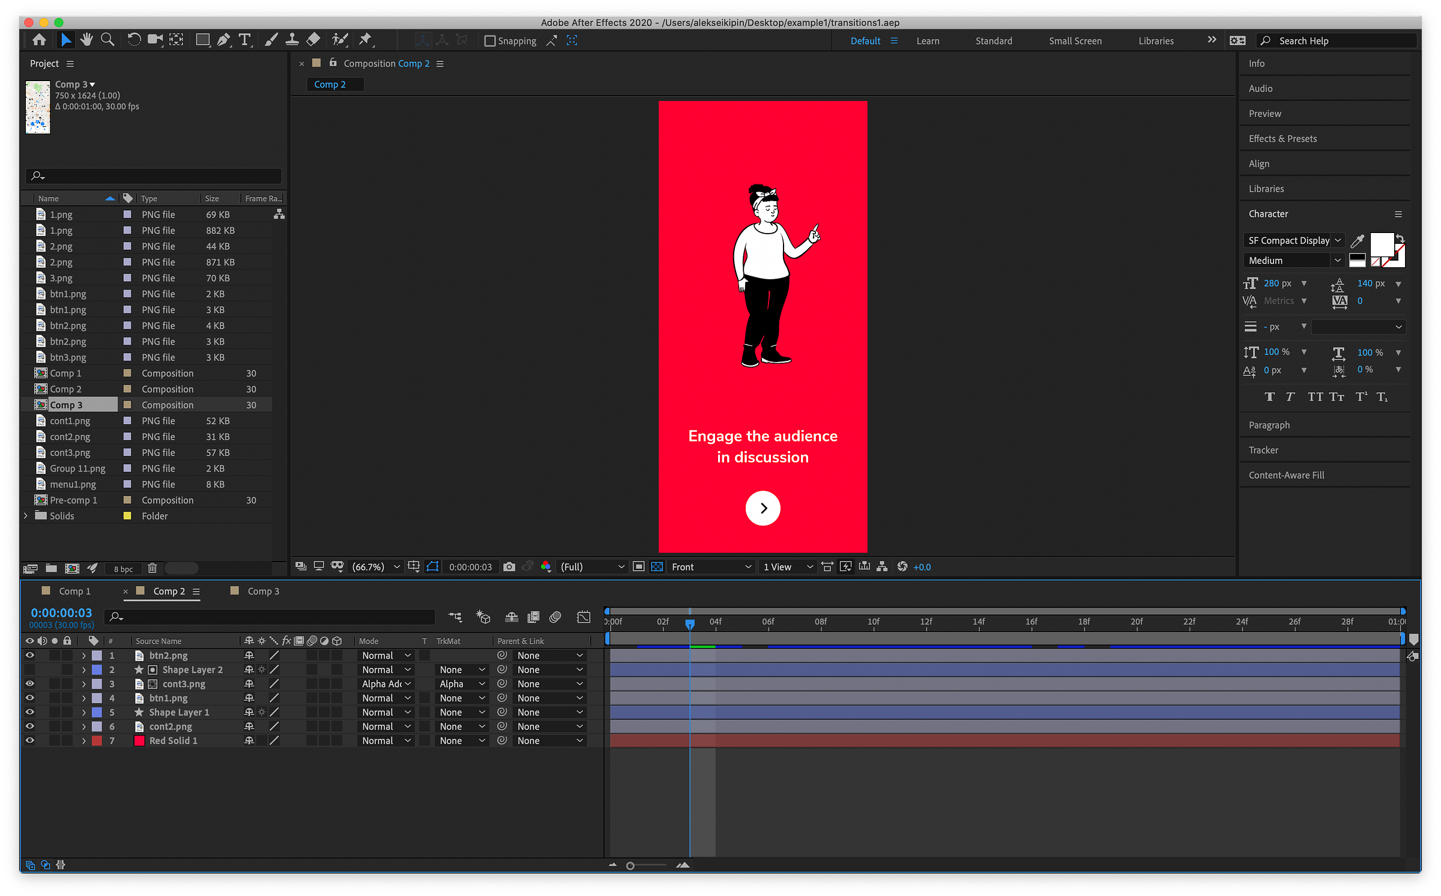Select the Pen tool
Viewport: 1441px width, 896px height.
click(223, 40)
